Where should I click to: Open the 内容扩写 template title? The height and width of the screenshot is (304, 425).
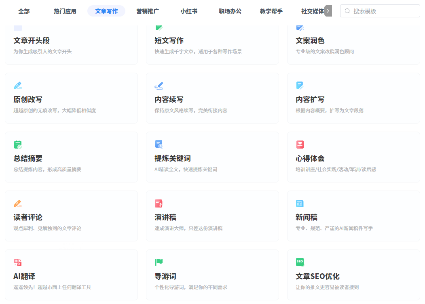tap(310, 100)
